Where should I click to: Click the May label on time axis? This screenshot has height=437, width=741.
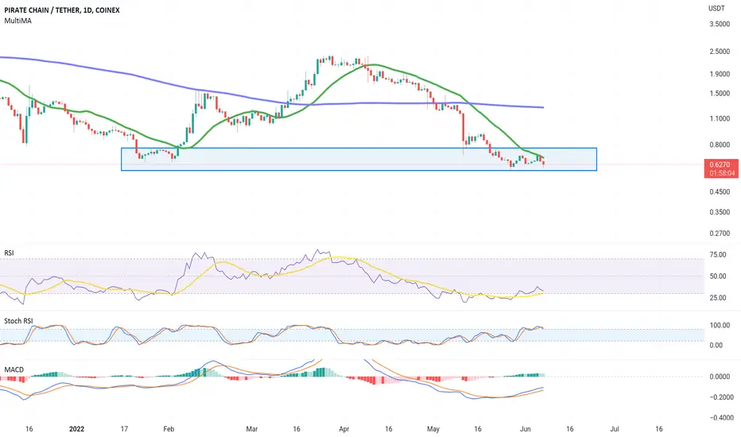point(433,429)
